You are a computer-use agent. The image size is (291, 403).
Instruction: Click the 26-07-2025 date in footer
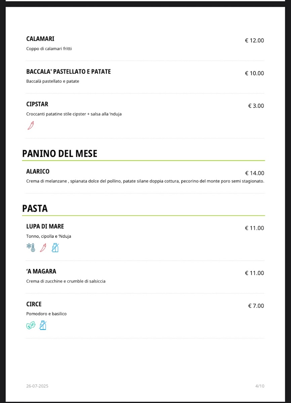(x=37, y=386)
